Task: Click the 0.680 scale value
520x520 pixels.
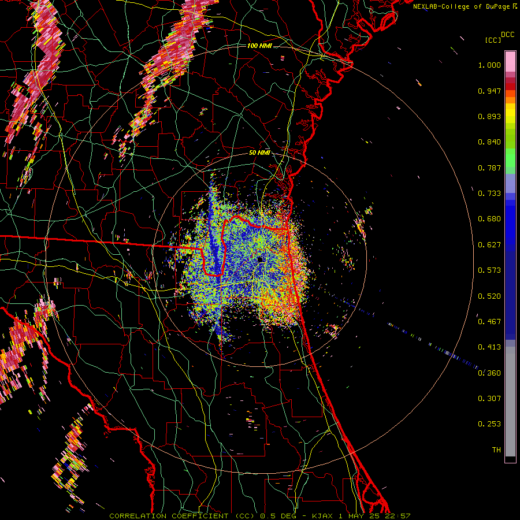Action: tap(489, 219)
